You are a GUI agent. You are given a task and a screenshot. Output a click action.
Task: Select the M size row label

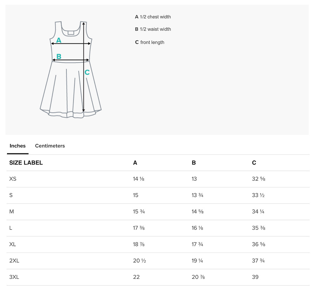12,212
